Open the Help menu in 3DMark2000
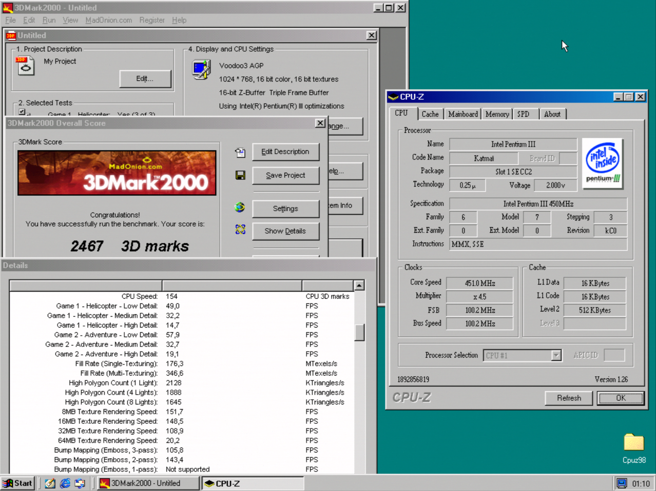Viewport: 656px width, 491px height. pos(179,20)
